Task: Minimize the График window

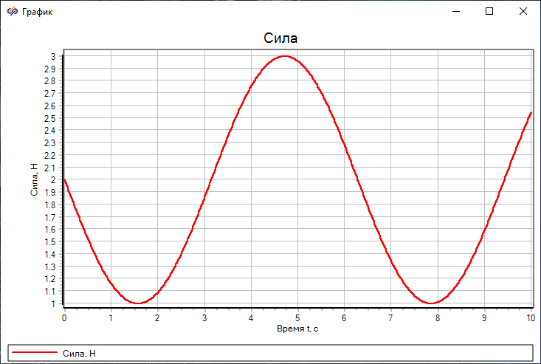Action: click(457, 12)
